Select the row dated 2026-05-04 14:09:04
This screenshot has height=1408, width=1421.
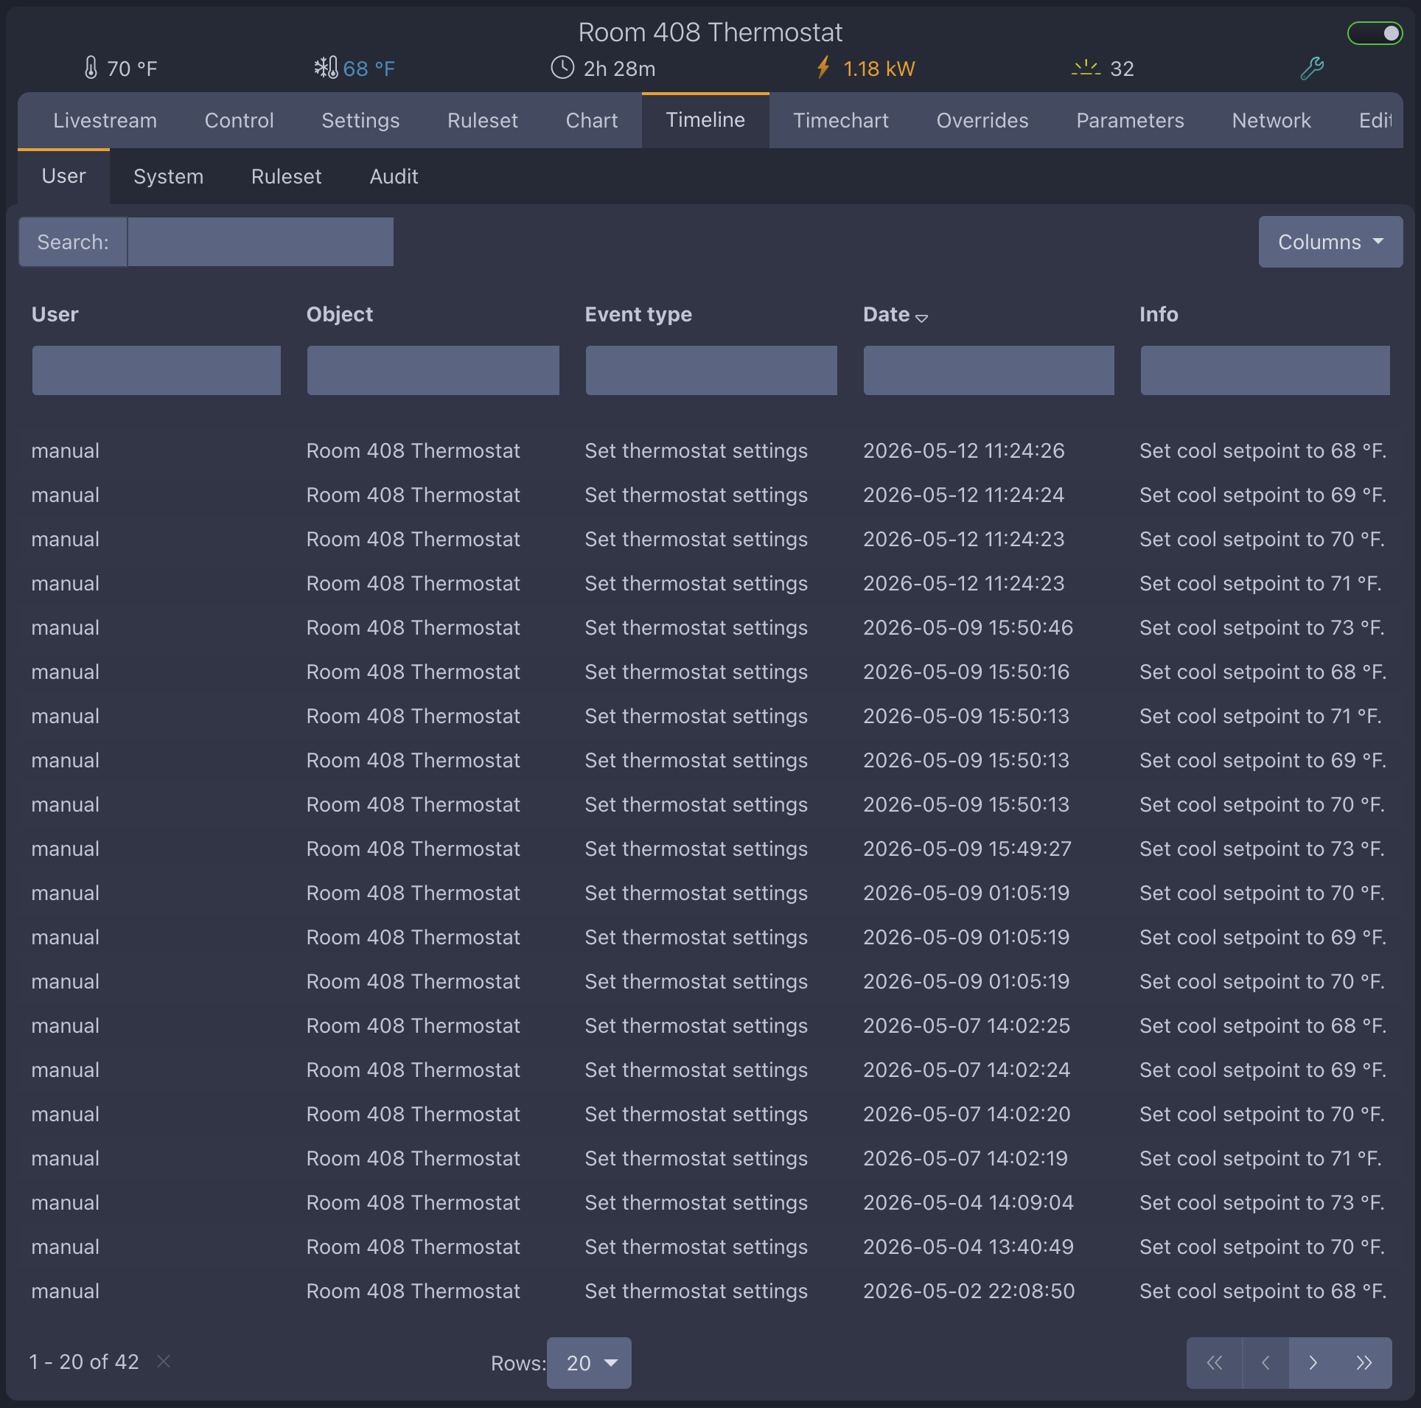[710, 1202]
